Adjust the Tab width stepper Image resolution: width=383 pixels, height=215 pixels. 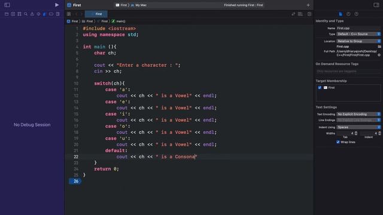(x=356, y=133)
